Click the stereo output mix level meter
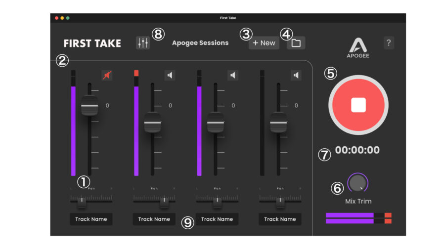This screenshot has height=250, width=445. tap(358, 218)
